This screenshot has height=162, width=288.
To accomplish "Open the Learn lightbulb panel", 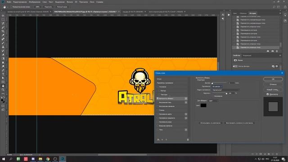I will click(x=285, y=15).
